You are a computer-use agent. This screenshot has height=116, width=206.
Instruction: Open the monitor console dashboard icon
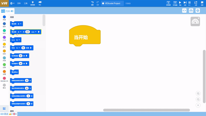click(x=191, y=11)
